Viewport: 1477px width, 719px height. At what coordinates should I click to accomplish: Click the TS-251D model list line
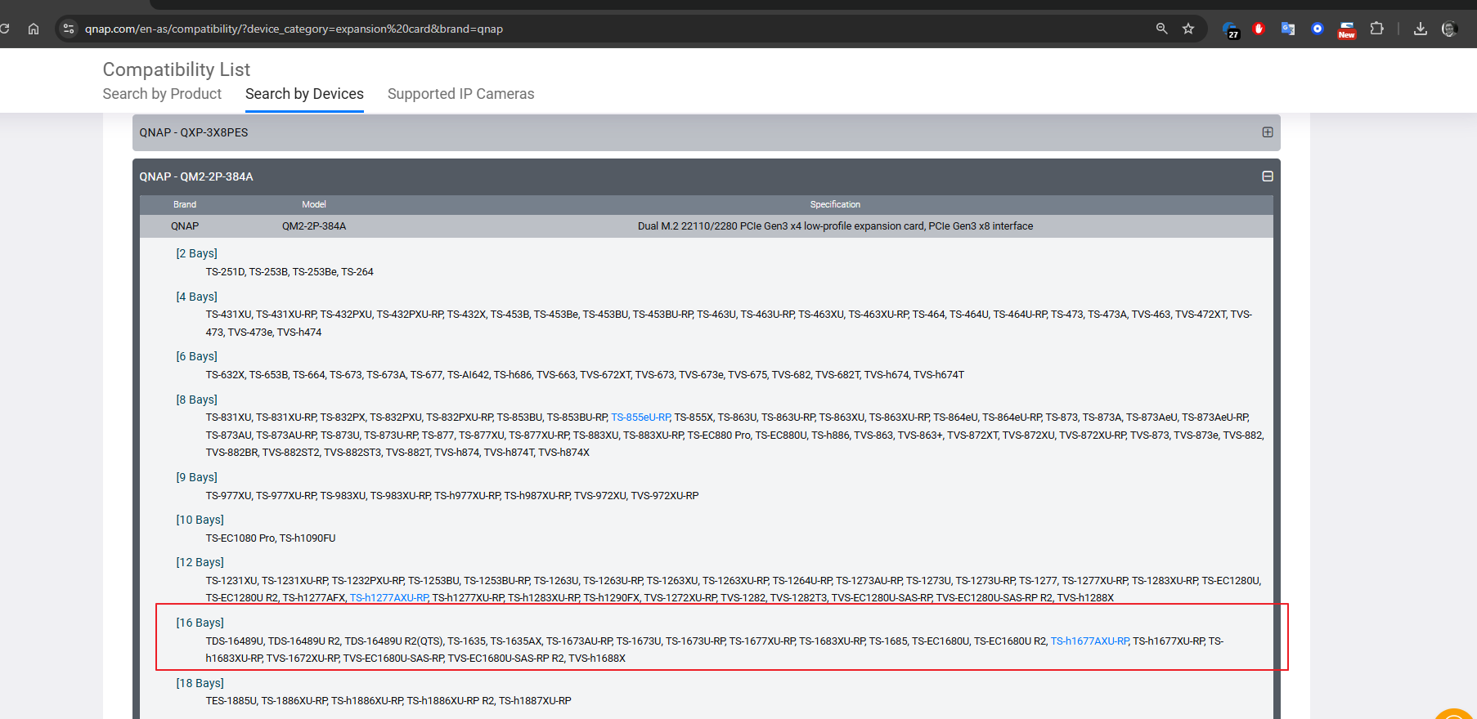click(x=290, y=272)
